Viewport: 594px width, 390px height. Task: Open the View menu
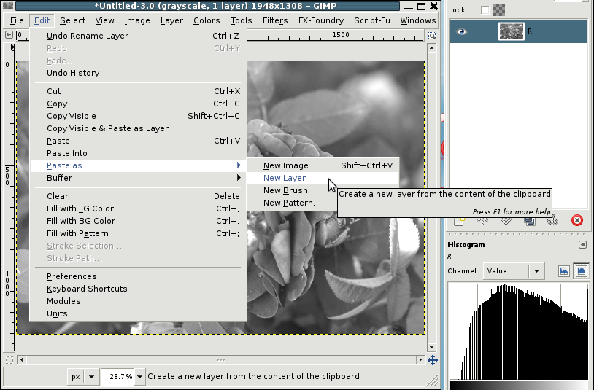point(104,20)
